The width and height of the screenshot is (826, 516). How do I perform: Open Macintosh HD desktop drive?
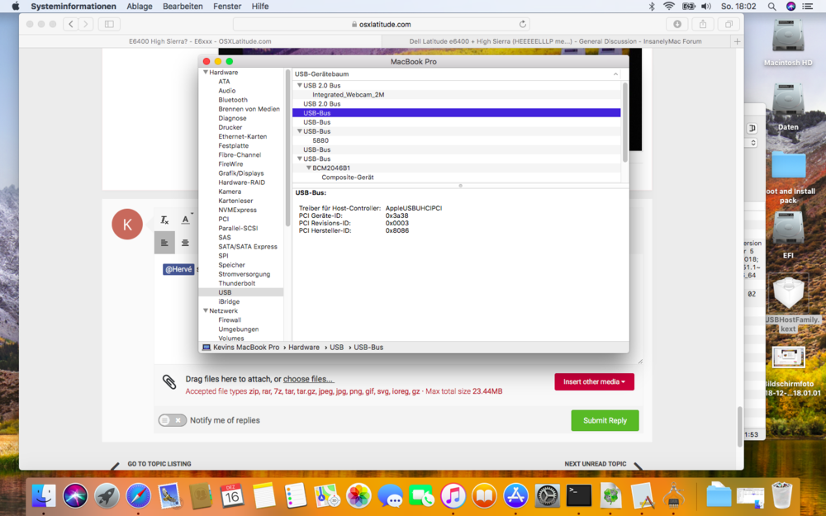pos(788,43)
